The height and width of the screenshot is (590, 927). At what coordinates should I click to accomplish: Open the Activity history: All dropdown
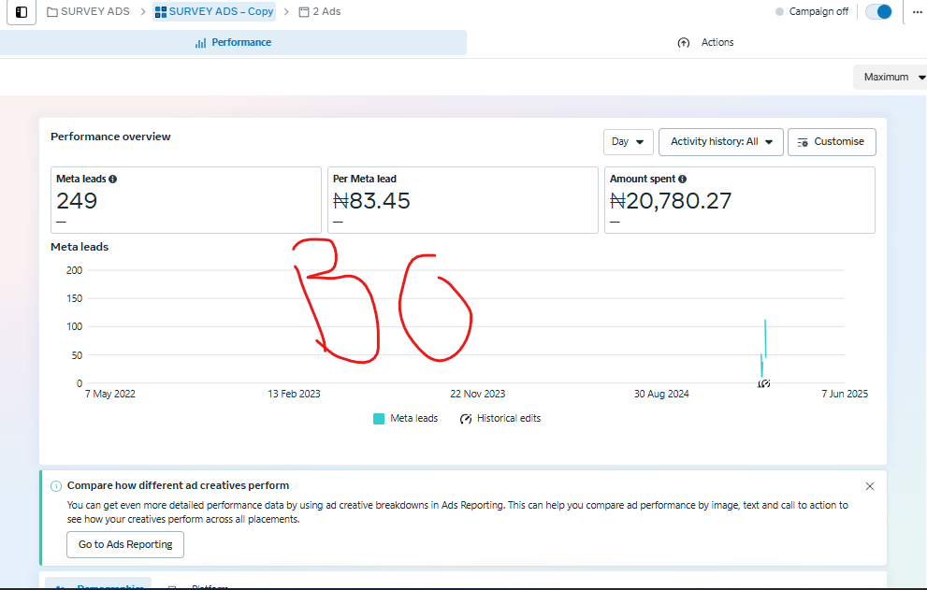(720, 142)
